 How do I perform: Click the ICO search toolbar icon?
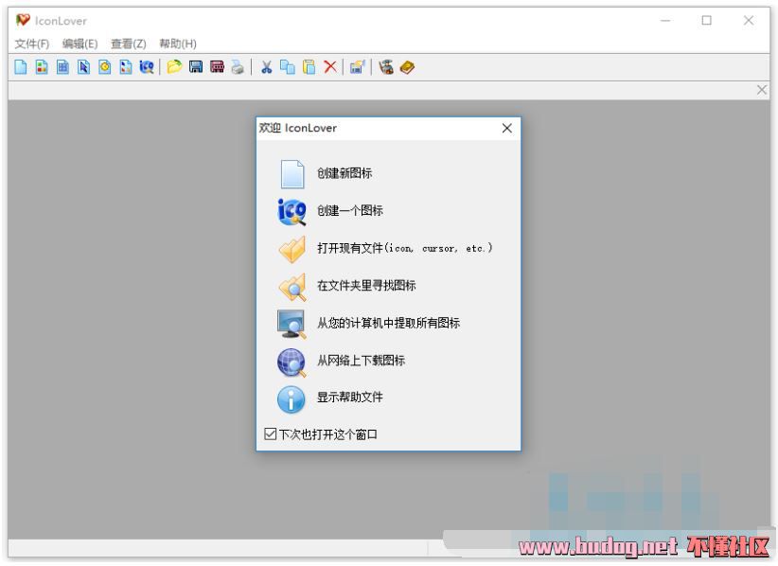point(147,66)
